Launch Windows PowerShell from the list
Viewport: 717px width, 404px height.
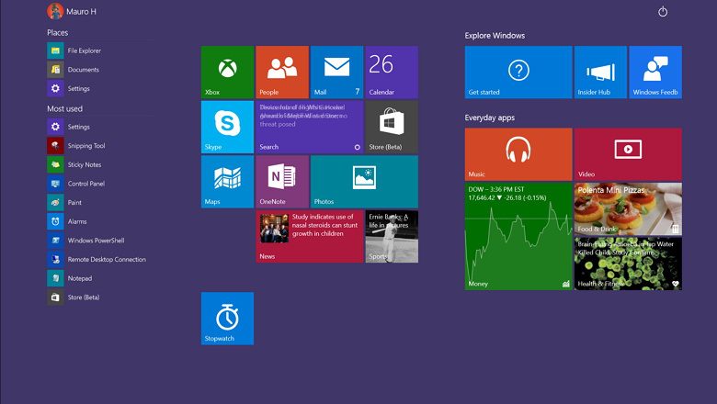pyautogui.click(x=86, y=241)
